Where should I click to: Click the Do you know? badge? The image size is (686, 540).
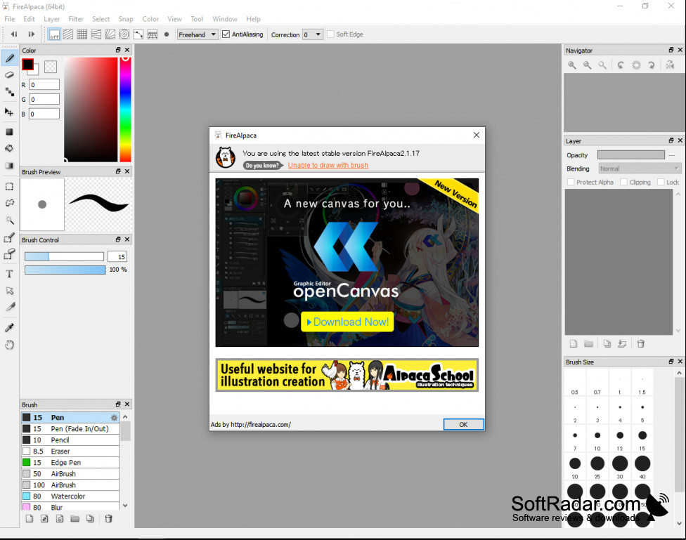[x=261, y=165]
